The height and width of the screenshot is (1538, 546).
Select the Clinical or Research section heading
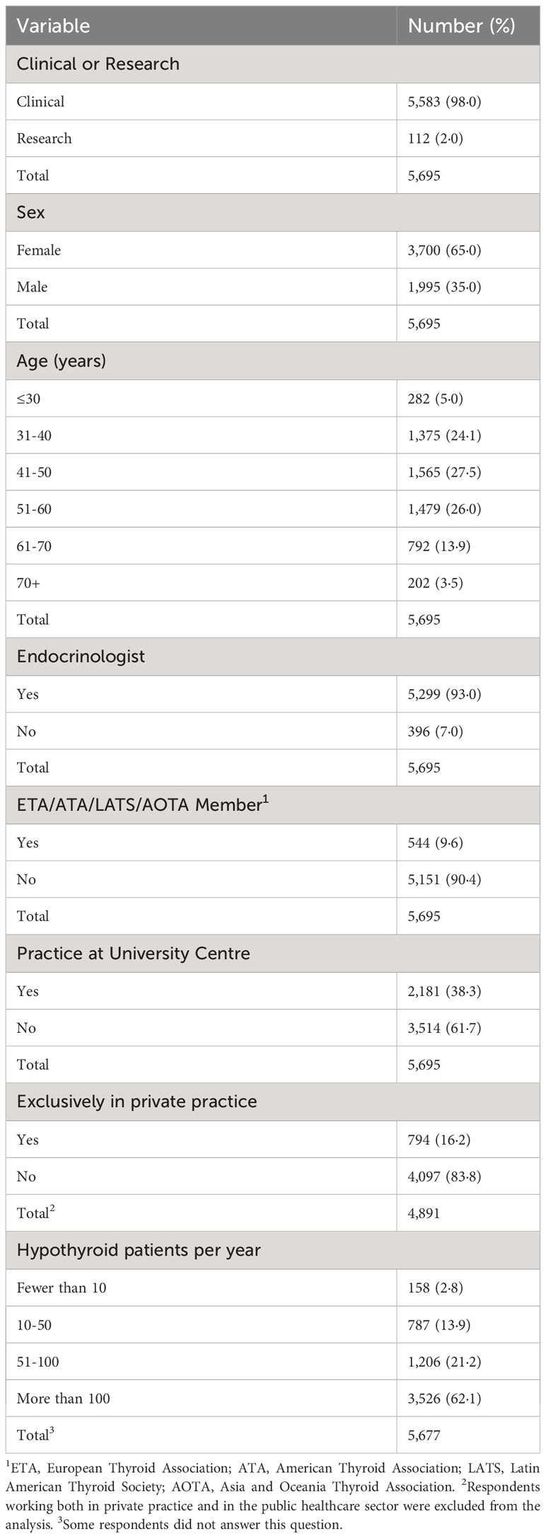click(98, 64)
